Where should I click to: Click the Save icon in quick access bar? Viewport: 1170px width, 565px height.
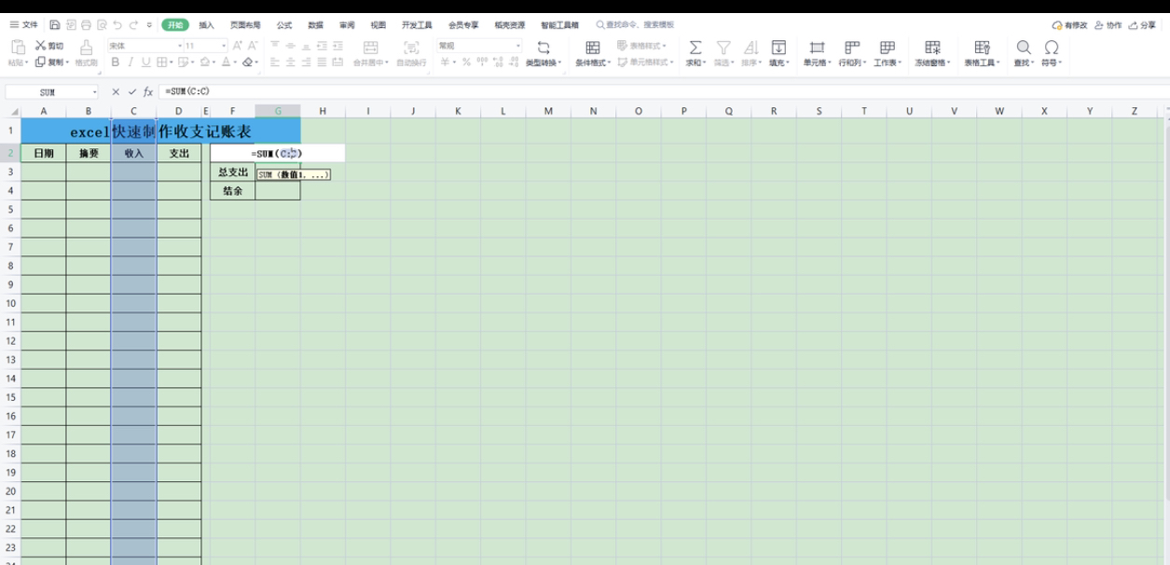tap(55, 25)
